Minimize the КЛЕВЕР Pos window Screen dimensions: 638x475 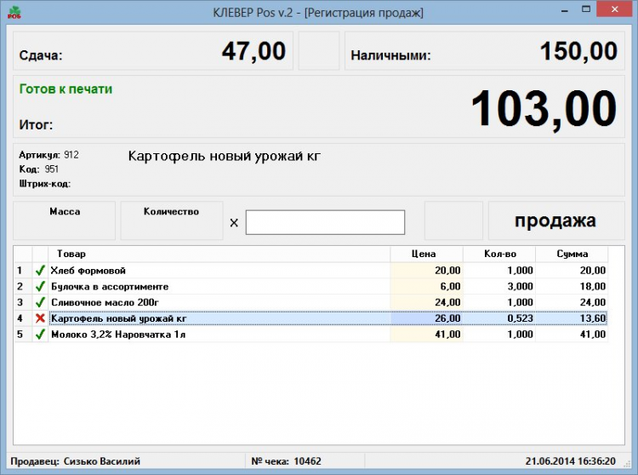(564, 10)
